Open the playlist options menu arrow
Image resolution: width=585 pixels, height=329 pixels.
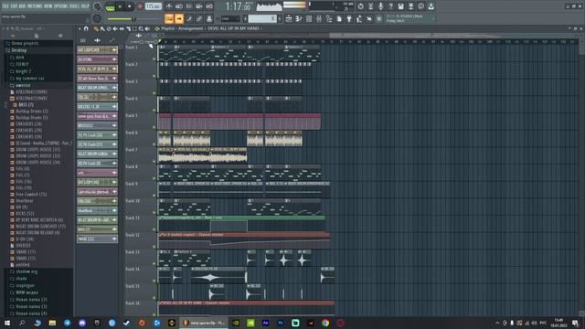click(80, 28)
